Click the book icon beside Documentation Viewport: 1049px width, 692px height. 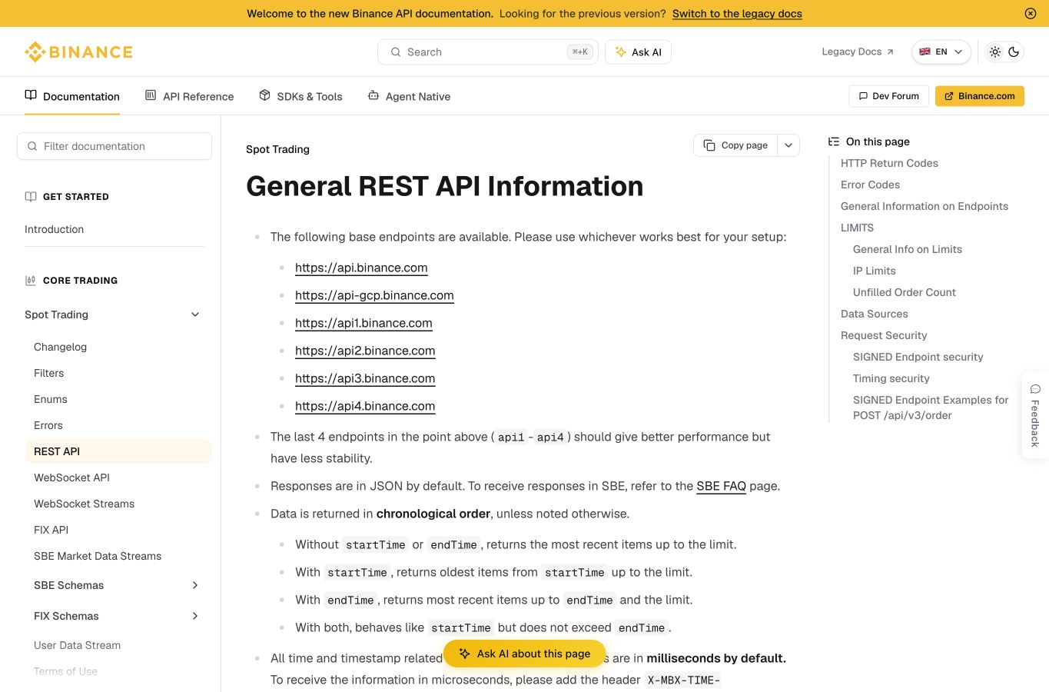pos(31,95)
